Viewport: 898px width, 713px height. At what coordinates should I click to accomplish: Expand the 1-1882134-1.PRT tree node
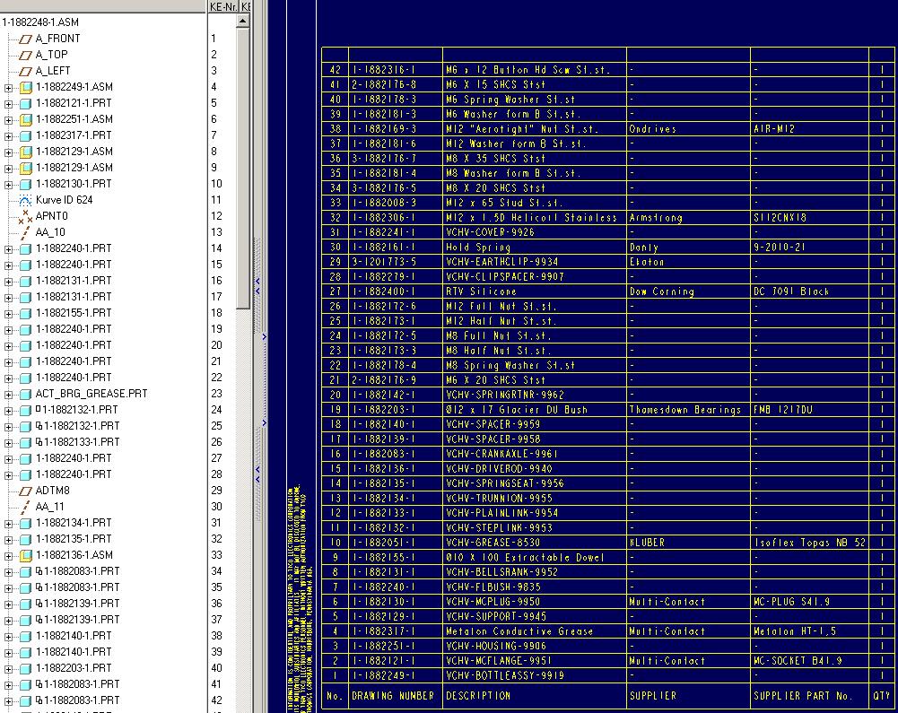(x=9, y=524)
